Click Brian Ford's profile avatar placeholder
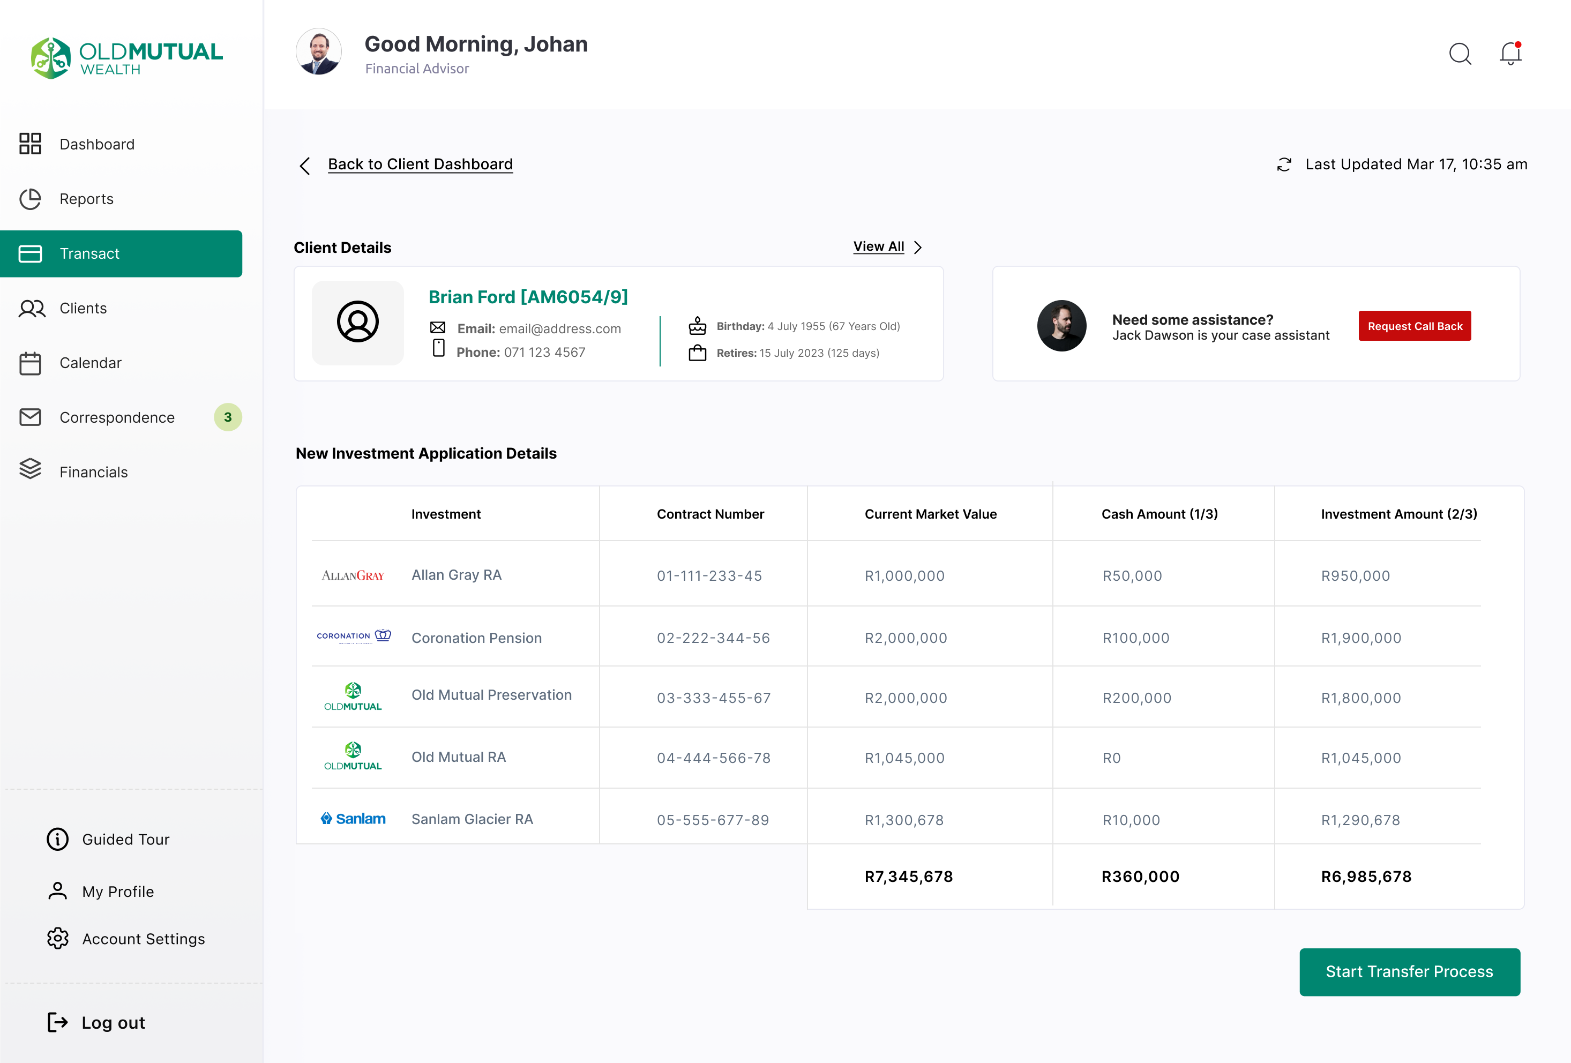Viewport: 1571px width, 1063px height. pyautogui.click(x=357, y=323)
